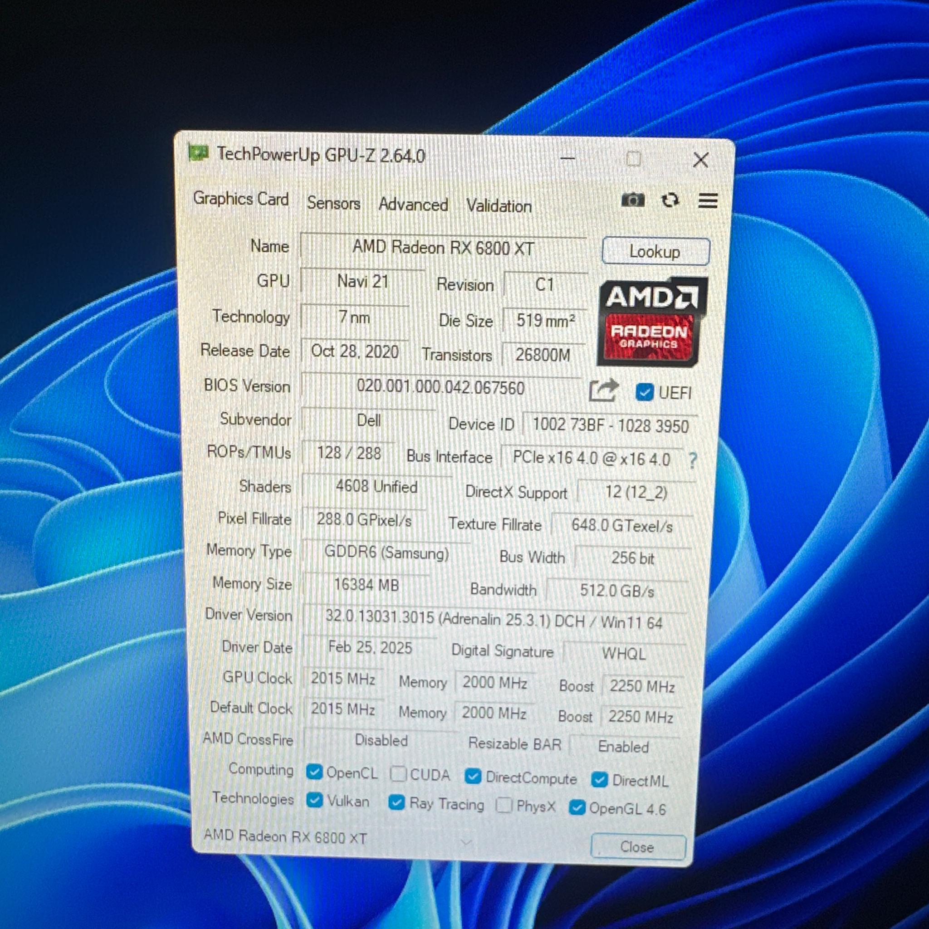Toggle the PhysX checkbox
The height and width of the screenshot is (929, 929).
[504, 805]
